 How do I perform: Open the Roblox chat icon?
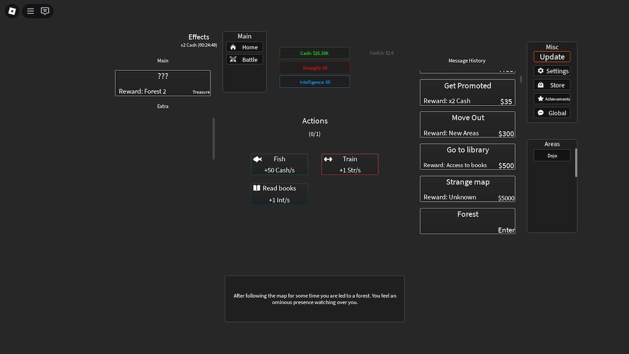coord(45,10)
